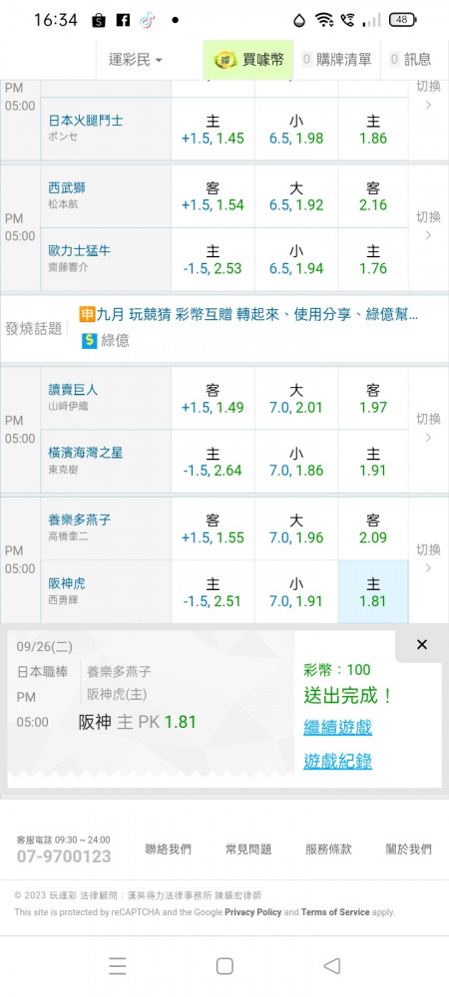Open the Android recent apps menu icon
This screenshot has height=997, width=449.
pos(117,966)
